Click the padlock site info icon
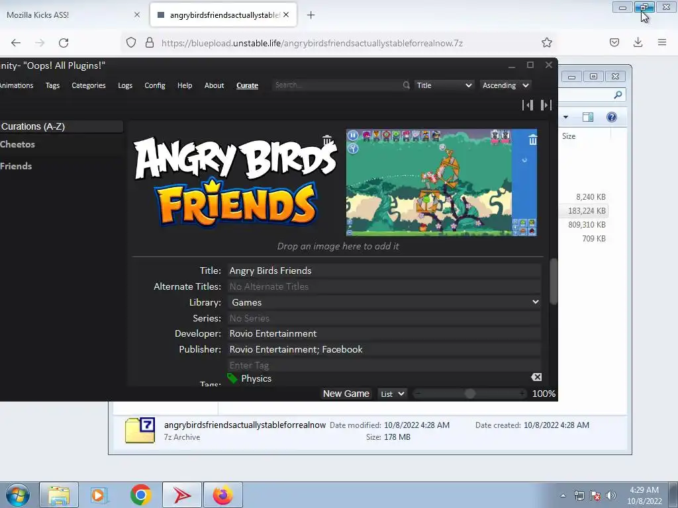678x508 pixels. (150, 42)
